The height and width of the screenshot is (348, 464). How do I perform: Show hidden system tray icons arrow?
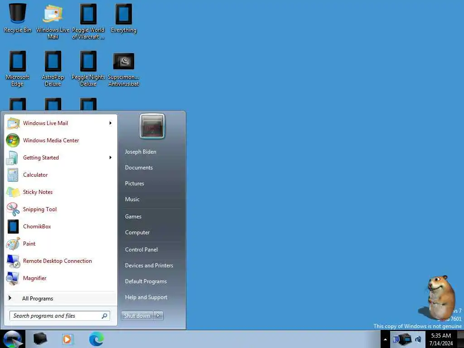tap(385, 339)
